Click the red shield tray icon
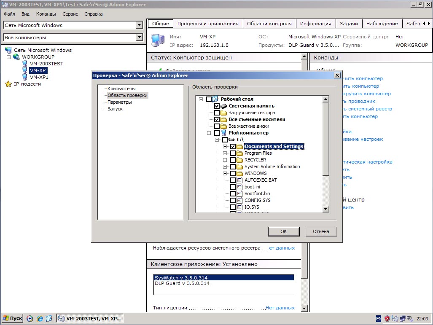Image resolution: width=433 pixels, height=325 pixels. (x=387, y=319)
